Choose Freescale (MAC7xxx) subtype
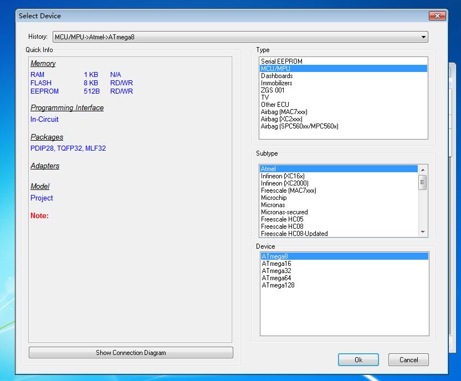The image size is (461, 381). coord(339,190)
